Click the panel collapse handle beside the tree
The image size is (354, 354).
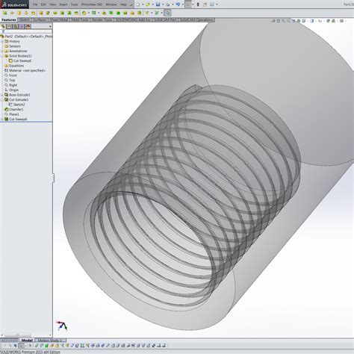click(x=53, y=178)
